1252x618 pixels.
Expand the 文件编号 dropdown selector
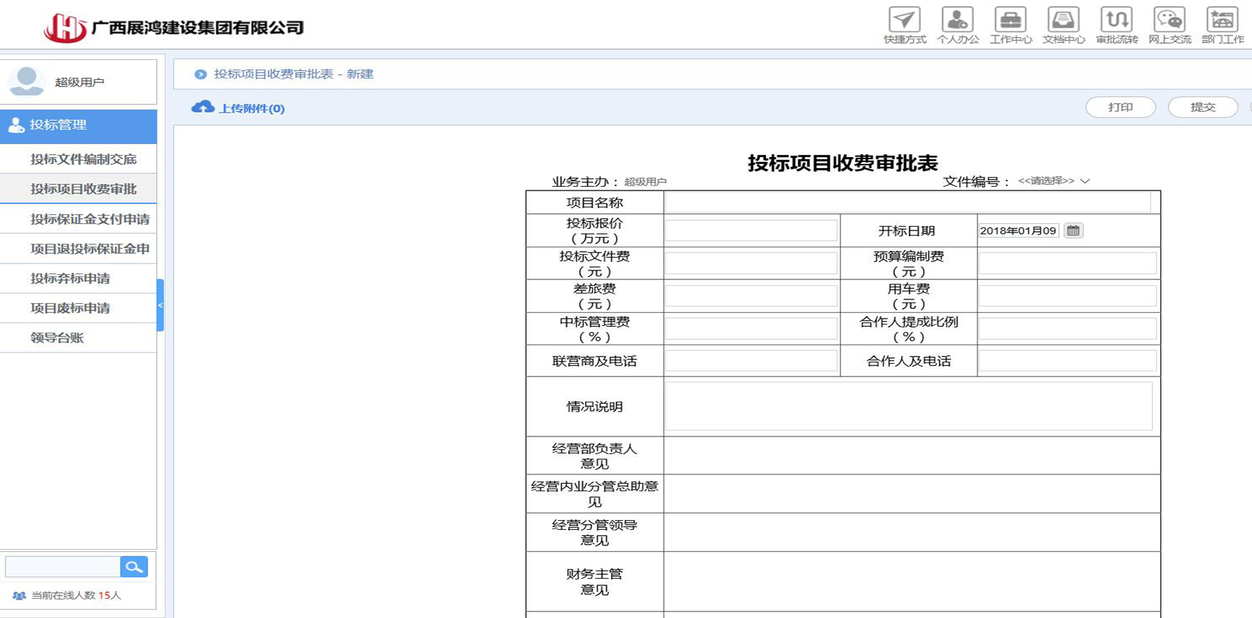[1053, 181]
